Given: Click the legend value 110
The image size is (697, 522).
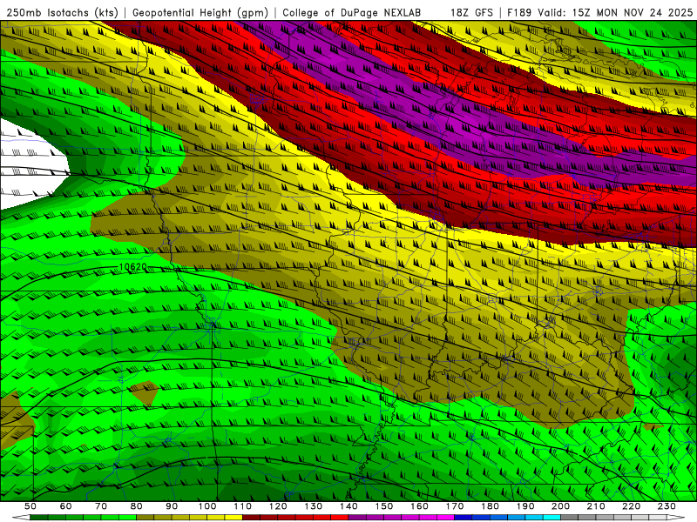Looking at the screenshot, I should [x=242, y=506].
